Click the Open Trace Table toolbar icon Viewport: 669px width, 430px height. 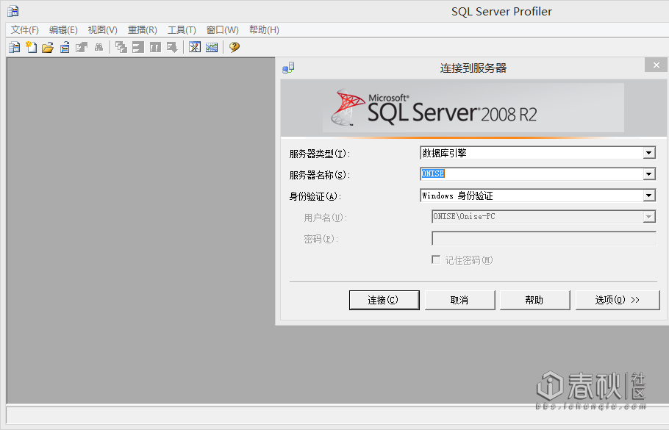coord(65,47)
